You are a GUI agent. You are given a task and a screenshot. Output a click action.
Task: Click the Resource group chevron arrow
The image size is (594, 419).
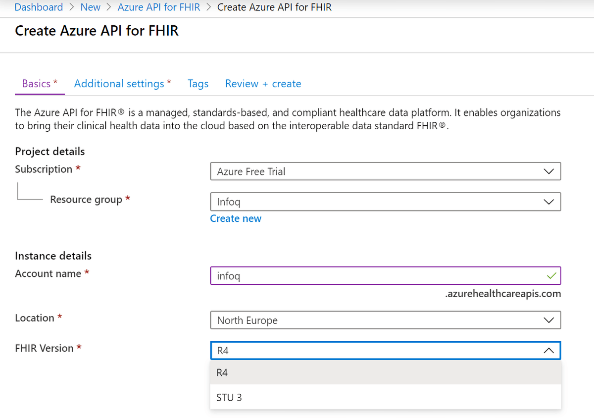tap(548, 202)
